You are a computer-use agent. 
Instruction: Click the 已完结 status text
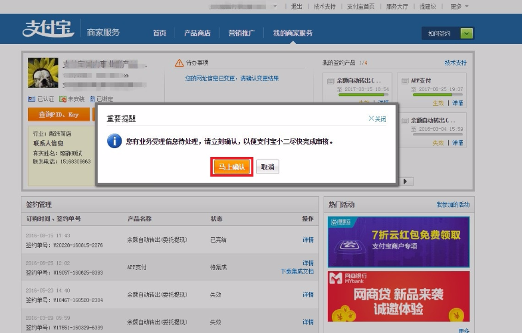coord(218,240)
